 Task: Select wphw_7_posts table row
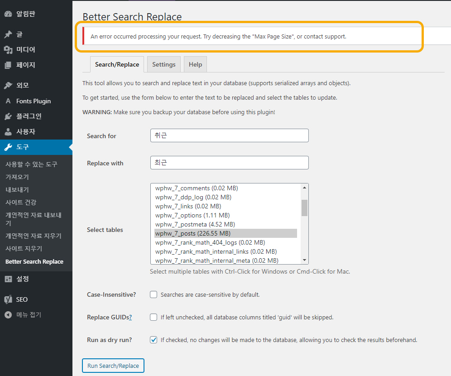tap(225, 233)
